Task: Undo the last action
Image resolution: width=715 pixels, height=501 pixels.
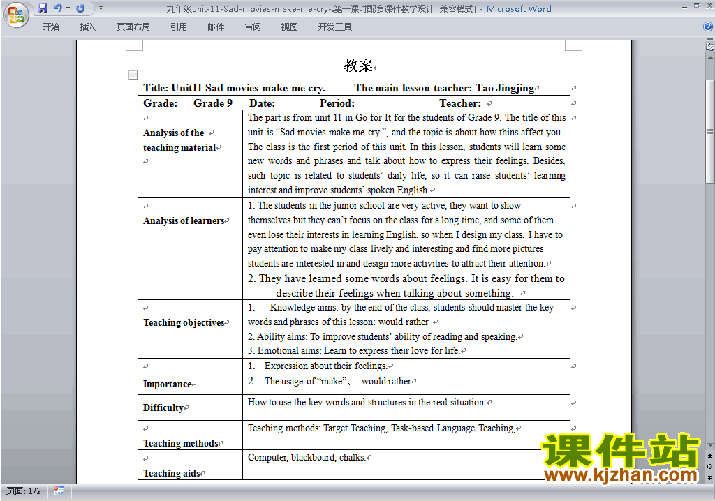Action: pyautogui.click(x=57, y=8)
